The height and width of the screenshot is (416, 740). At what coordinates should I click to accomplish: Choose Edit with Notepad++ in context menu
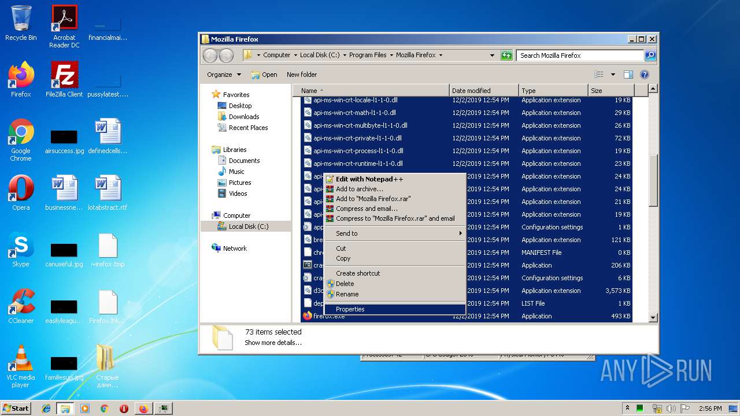395,179
